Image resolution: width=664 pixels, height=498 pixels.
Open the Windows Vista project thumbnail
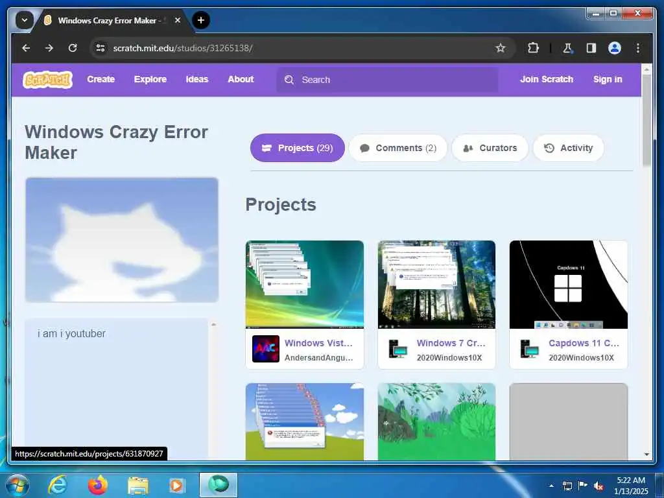point(305,284)
